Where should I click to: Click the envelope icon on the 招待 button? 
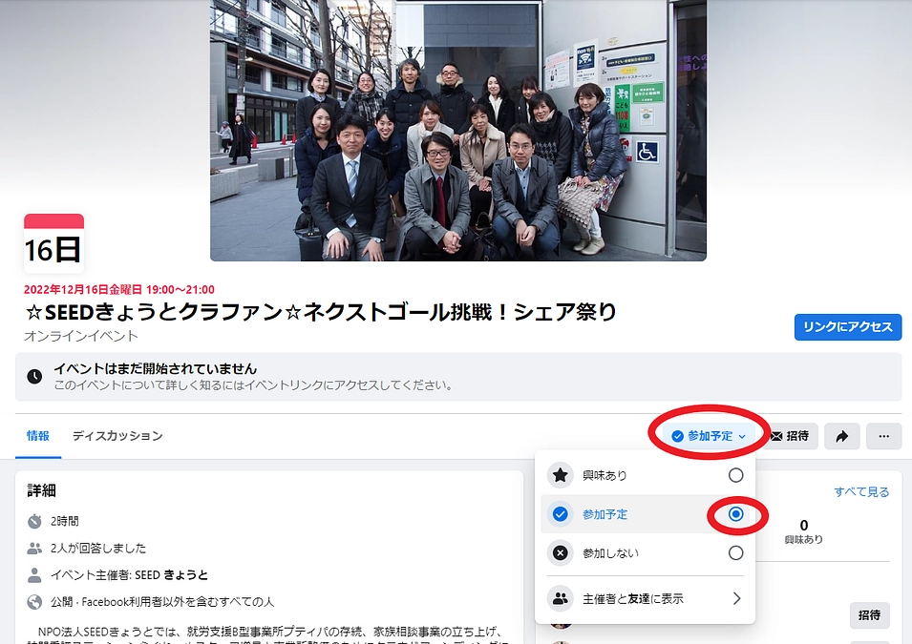778,436
